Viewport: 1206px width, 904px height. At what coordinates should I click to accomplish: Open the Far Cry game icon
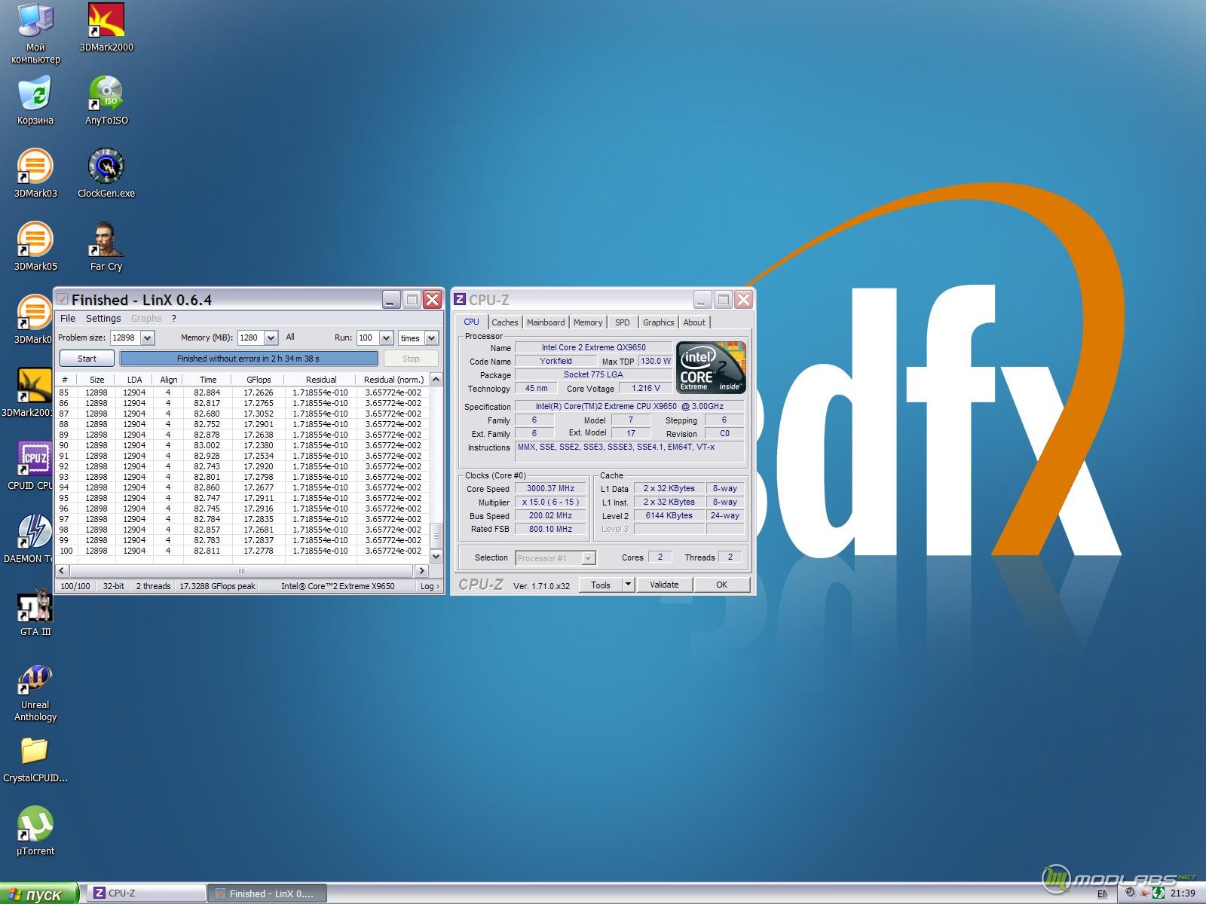(x=106, y=240)
